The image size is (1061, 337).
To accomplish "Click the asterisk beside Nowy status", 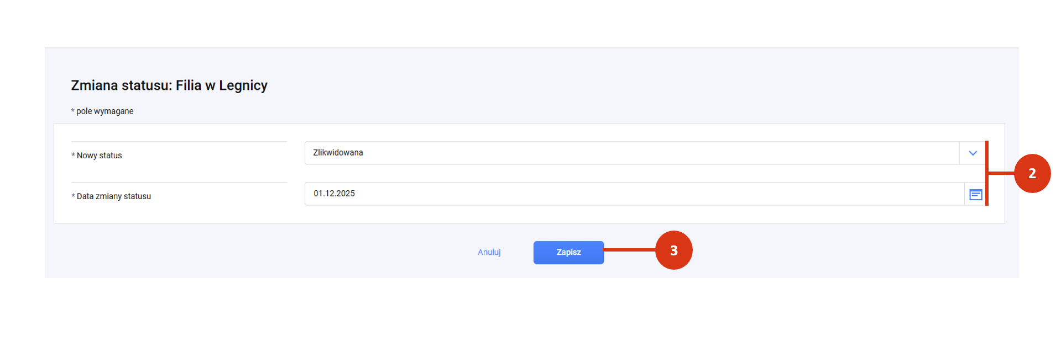I will [x=73, y=156].
